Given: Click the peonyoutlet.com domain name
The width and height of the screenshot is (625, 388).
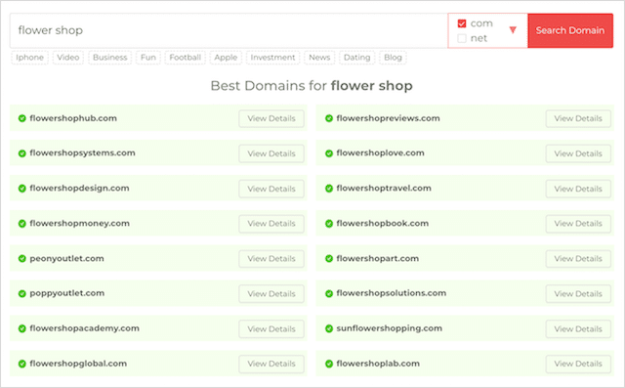Looking at the screenshot, I should [x=67, y=258].
